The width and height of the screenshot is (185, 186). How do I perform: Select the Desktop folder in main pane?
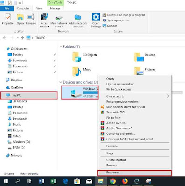(144, 57)
